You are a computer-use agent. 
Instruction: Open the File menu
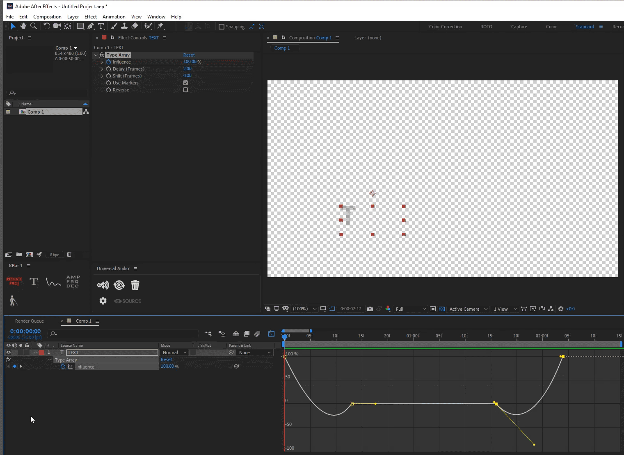coord(10,17)
